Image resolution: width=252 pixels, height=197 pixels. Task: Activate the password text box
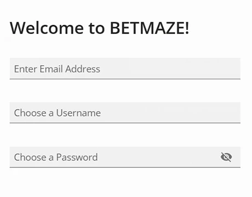[x=125, y=157]
